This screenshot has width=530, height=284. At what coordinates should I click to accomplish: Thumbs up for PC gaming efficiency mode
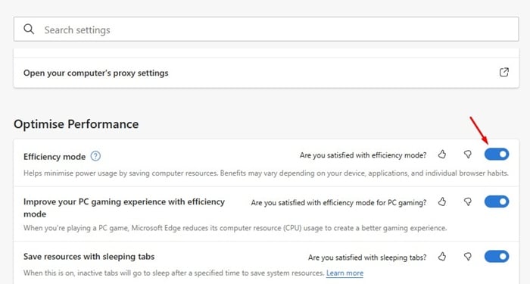pyautogui.click(x=442, y=202)
